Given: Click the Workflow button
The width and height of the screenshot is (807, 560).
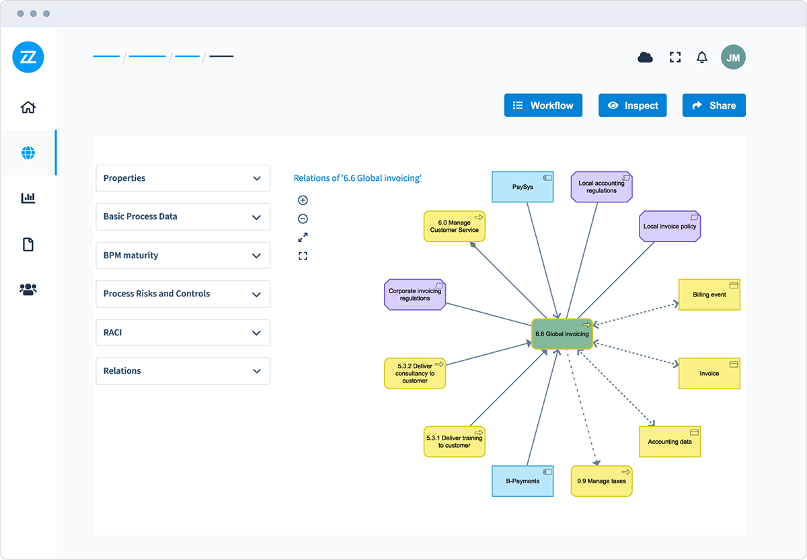Looking at the screenshot, I should (x=543, y=106).
